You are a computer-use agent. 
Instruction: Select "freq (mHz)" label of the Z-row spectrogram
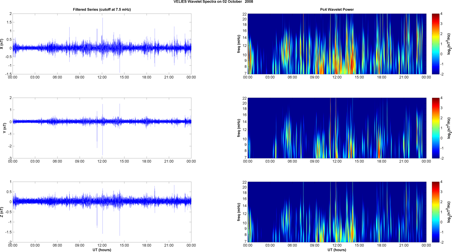point(238,212)
